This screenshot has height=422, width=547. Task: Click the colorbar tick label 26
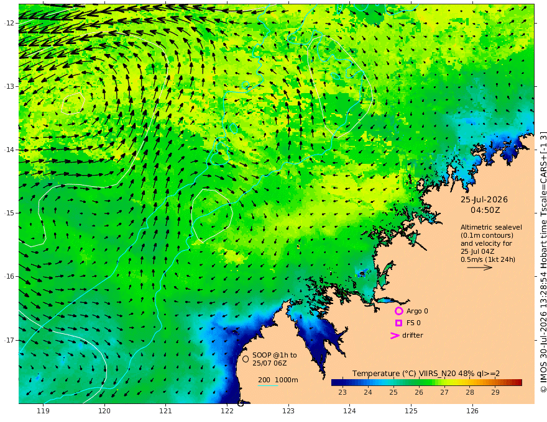click(419, 392)
